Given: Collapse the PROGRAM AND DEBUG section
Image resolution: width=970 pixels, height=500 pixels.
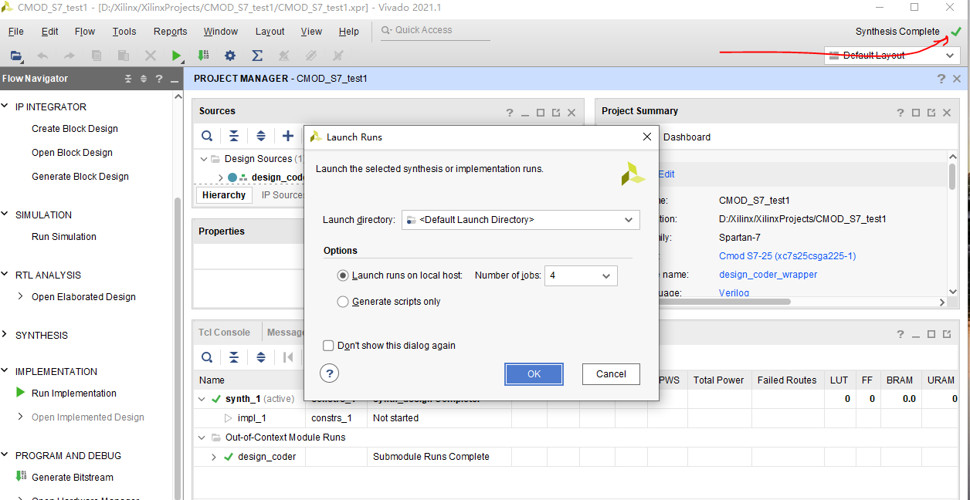Looking at the screenshot, I should click(x=5, y=456).
